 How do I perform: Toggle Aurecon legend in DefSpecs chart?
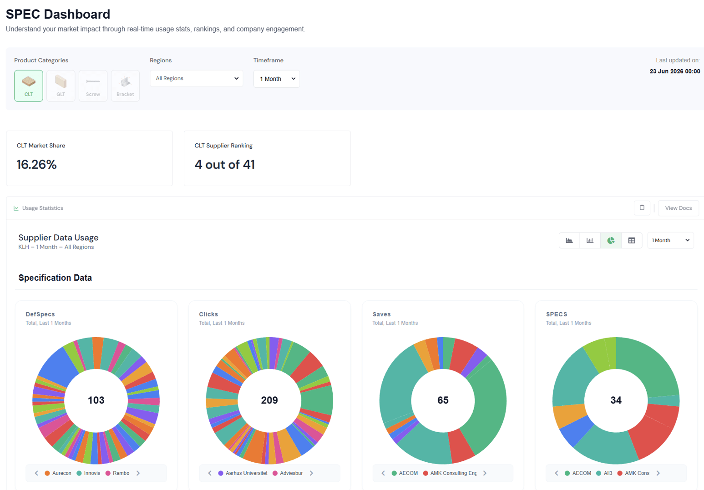(58, 473)
